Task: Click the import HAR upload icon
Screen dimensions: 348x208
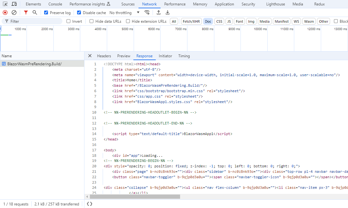Action: pos(159,12)
